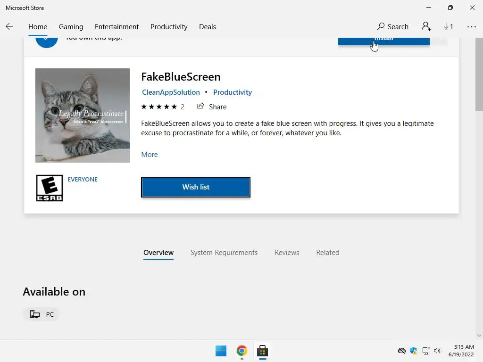Click the FakeBlueScreen cat thumbnail
This screenshot has width=483, height=362.
coord(83,115)
